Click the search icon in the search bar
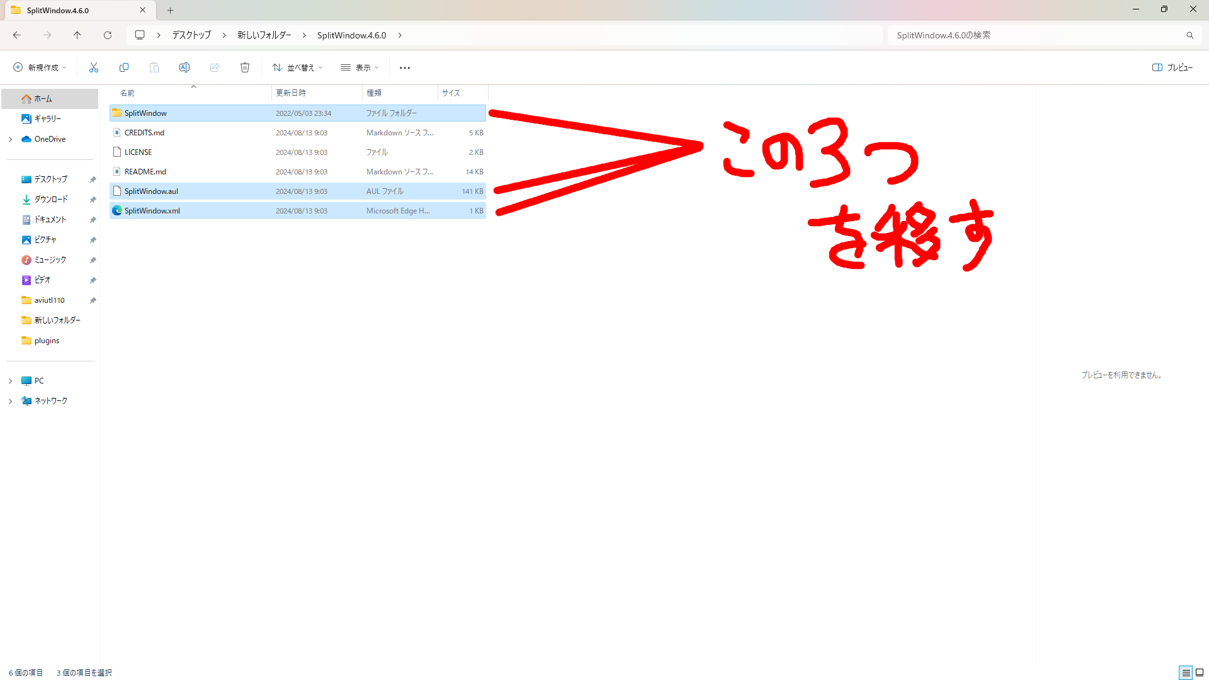The width and height of the screenshot is (1209, 680). (x=1190, y=35)
